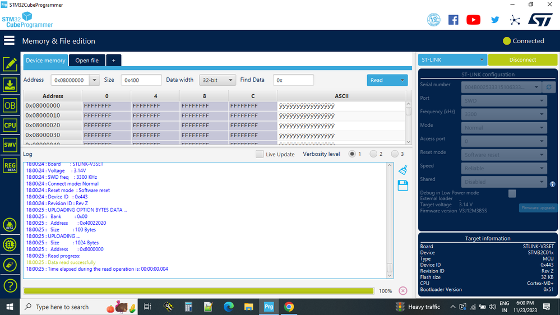This screenshot has height=315, width=560.
Task: Click the memory table vertical scrollbar
Action: coord(409,123)
